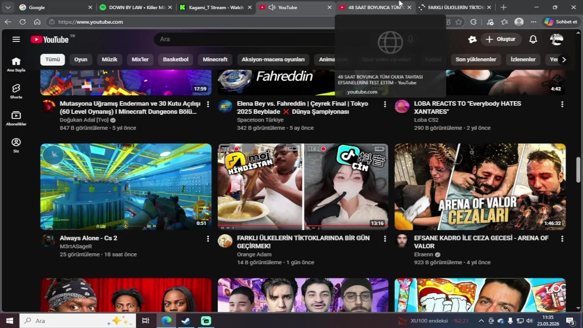This screenshot has width=583, height=328.
Task: Switch to the 48 SAAT BOYUNCA tab
Action: 375,7
